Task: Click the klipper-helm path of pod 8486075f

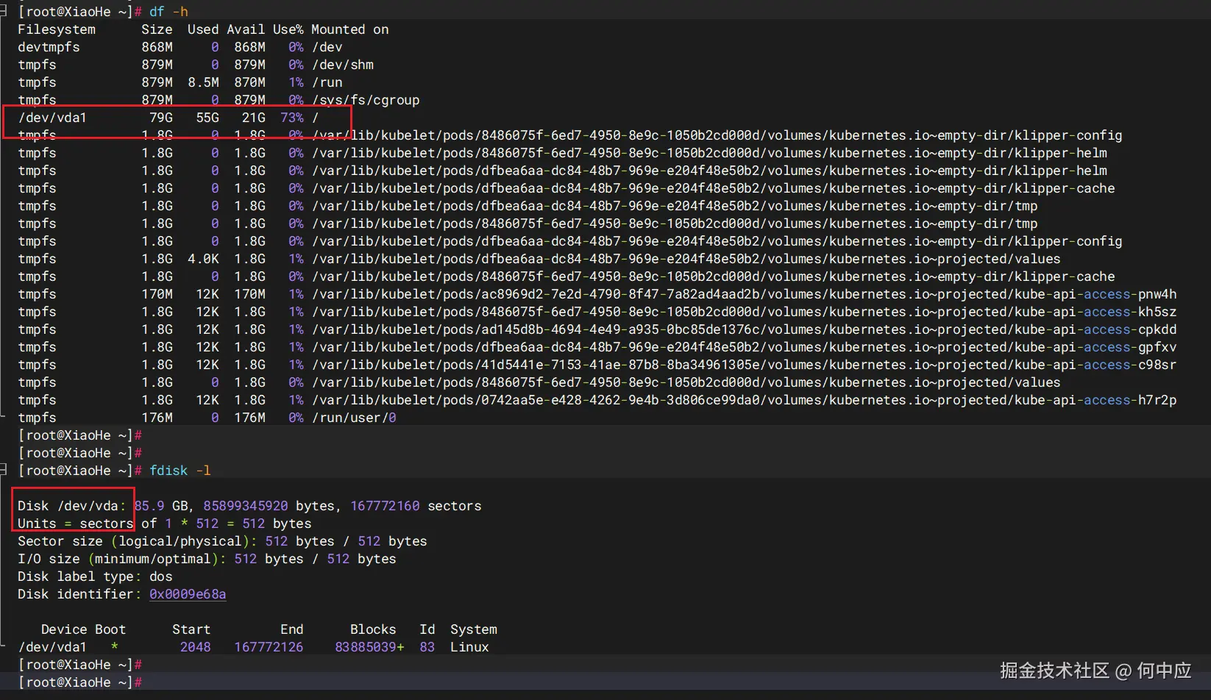Action: click(709, 153)
